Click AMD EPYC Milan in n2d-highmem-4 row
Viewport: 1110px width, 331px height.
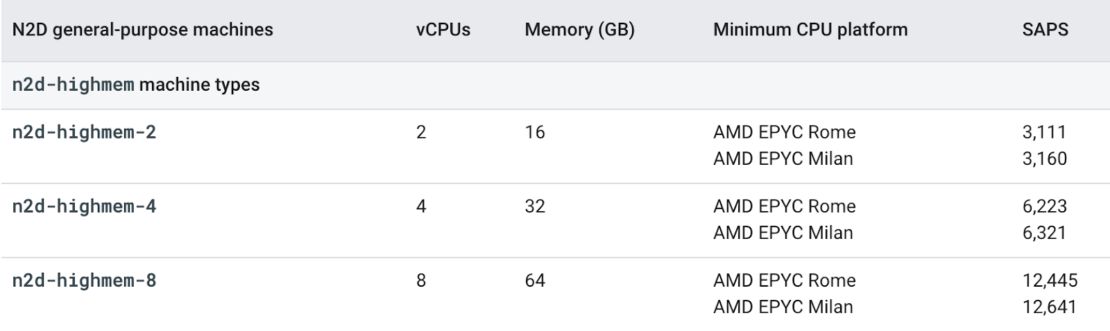783,233
